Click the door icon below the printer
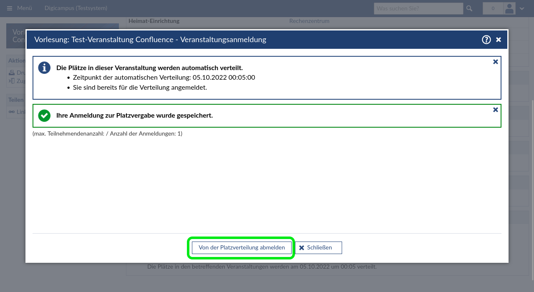Viewport: 534px width, 292px height. (12, 81)
